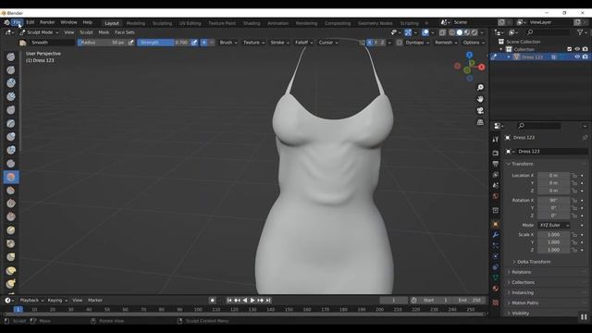Select the active Smooth brush tool
The width and height of the screenshot is (592, 333).
(x=11, y=177)
